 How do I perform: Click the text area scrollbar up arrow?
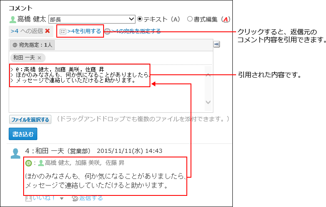click(x=208, y=75)
